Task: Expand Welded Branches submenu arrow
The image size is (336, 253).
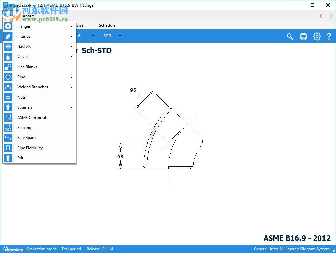Action: (x=71, y=87)
